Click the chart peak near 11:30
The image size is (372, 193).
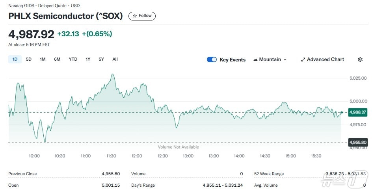coord(113,74)
